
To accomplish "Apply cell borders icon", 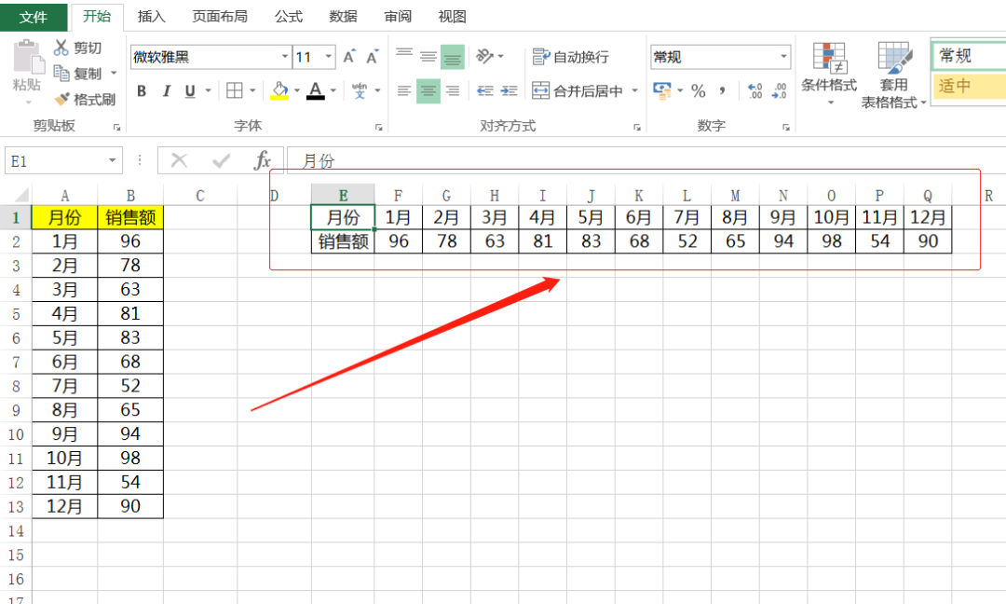I will [235, 91].
